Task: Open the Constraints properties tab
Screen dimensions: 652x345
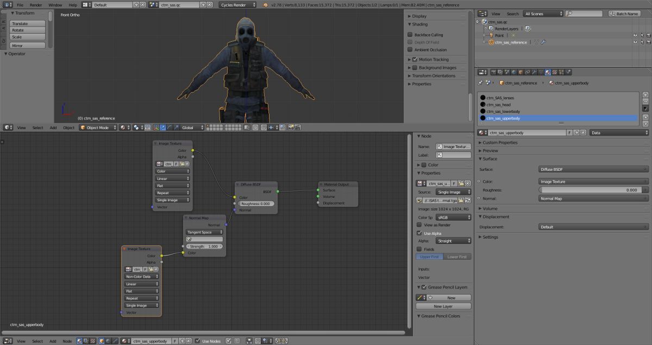Action: [x=527, y=72]
